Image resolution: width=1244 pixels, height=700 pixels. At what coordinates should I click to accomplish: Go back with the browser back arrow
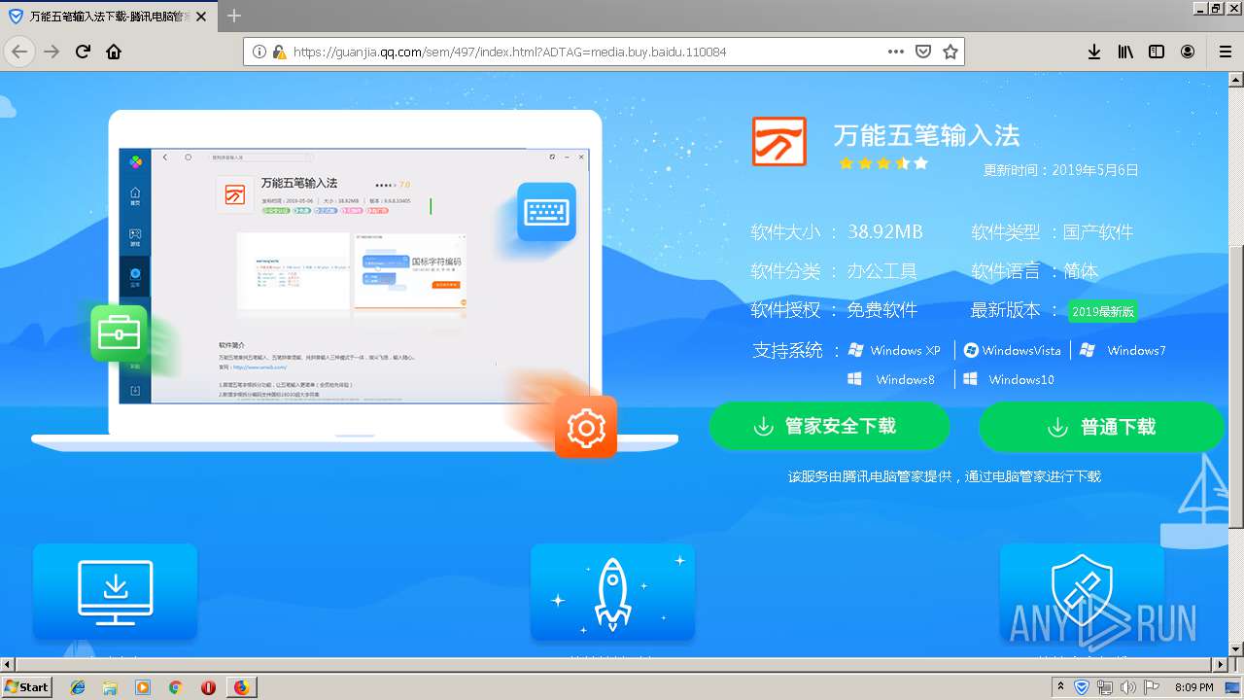pos(19,52)
